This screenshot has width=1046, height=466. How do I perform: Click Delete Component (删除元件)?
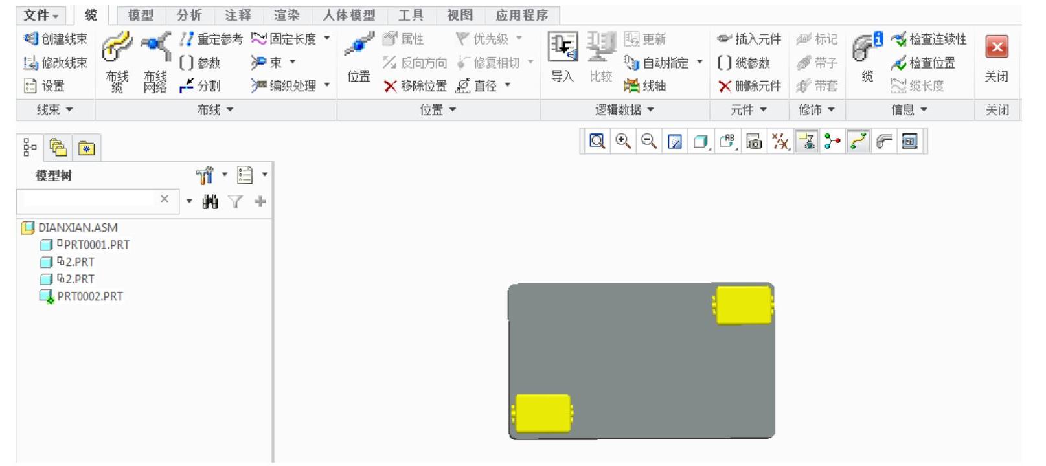click(749, 86)
